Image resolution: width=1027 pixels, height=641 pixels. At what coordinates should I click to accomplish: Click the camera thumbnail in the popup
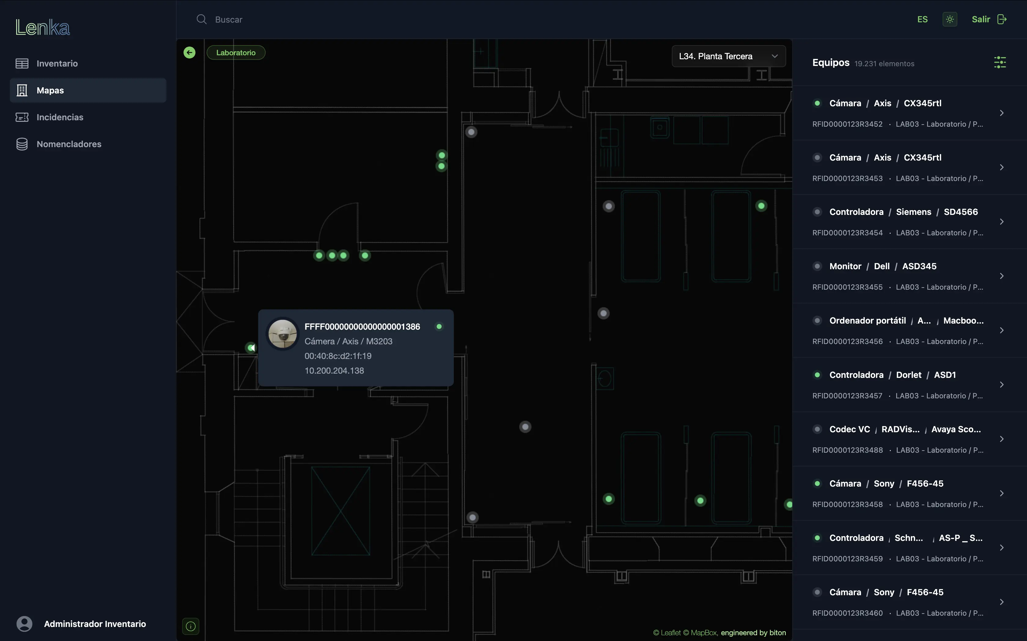283,334
